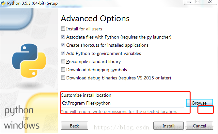The image size is (218, 134).
Task: Go Back to the previous setup page
Action: [74, 126]
